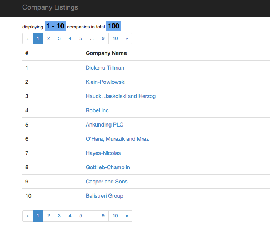The image size is (270, 235).
Task: Click O'Hara, Murazik and Mraz link
Action: click(117, 139)
